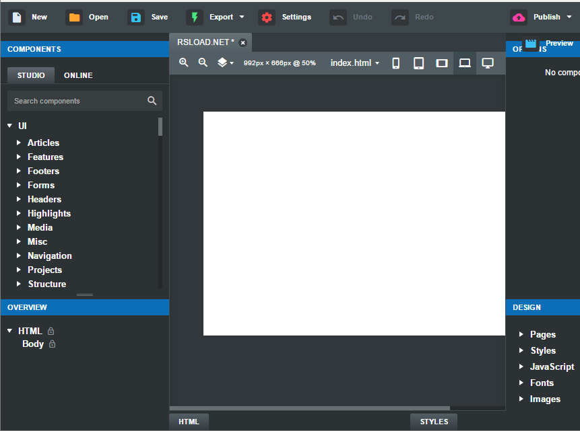Open the layers stack dropdown
580x431 pixels.
(225, 63)
